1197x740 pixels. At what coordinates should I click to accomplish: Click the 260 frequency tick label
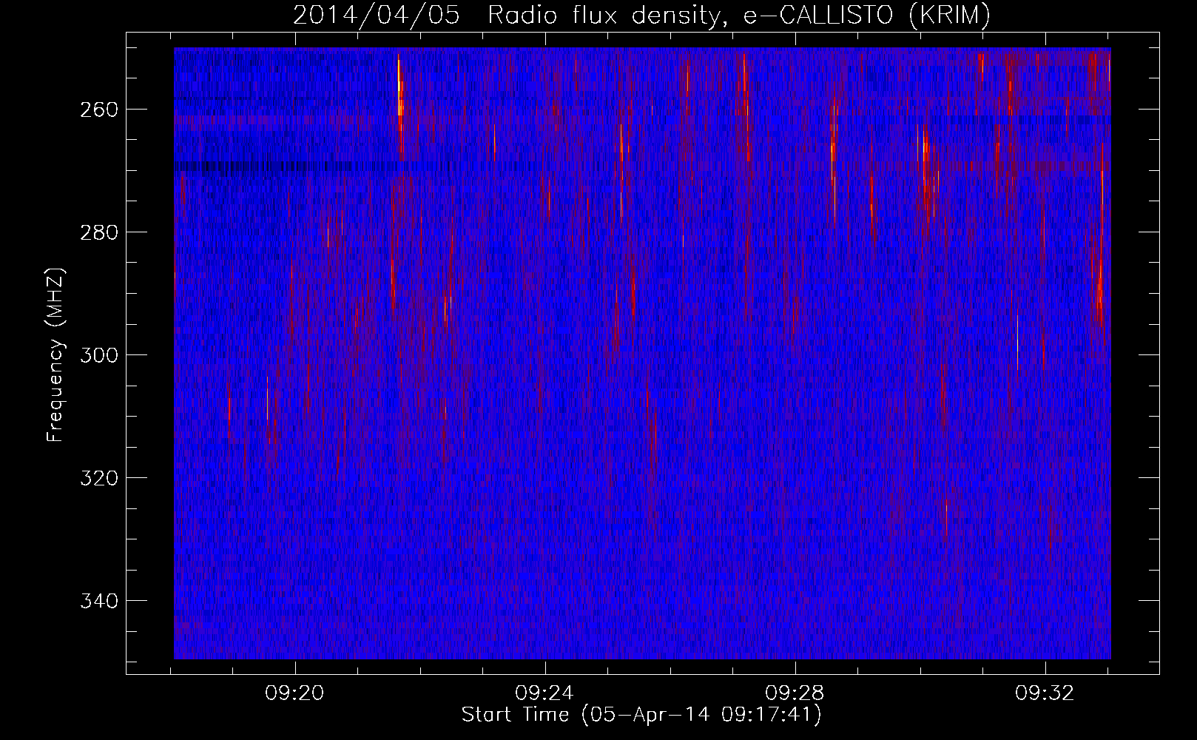[x=98, y=110]
